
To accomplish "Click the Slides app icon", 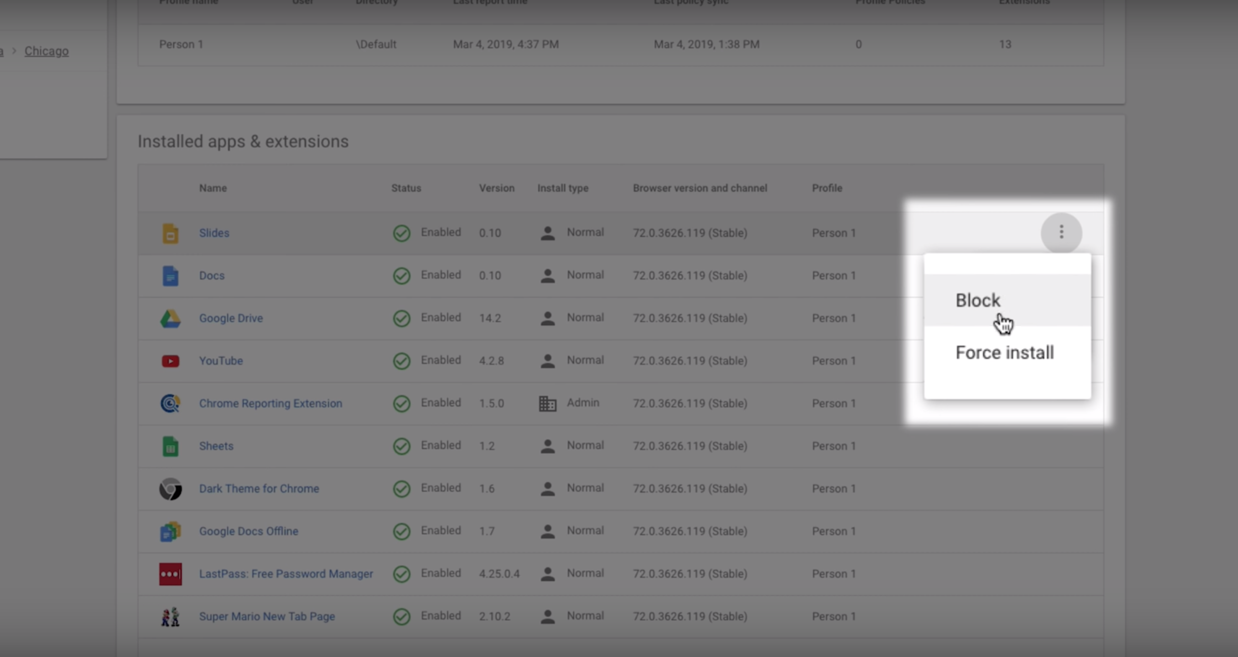I will pos(170,233).
